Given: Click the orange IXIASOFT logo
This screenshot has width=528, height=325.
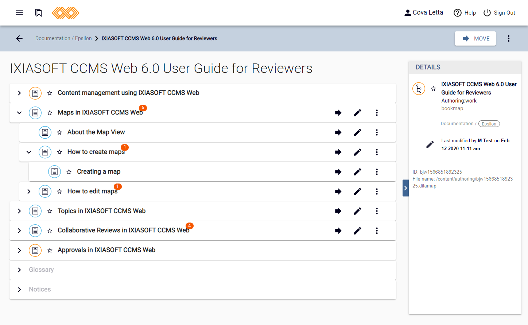Looking at the screenshot, I should pos(66,13).
